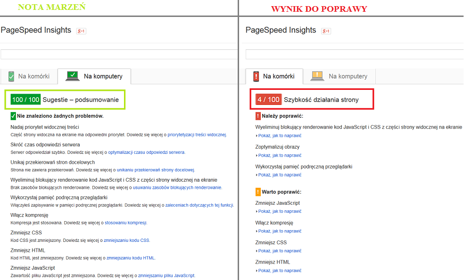
Task: Open link 'usuwaniu zasobów blokujących renderowanie'
Action: tap(177, 188)
